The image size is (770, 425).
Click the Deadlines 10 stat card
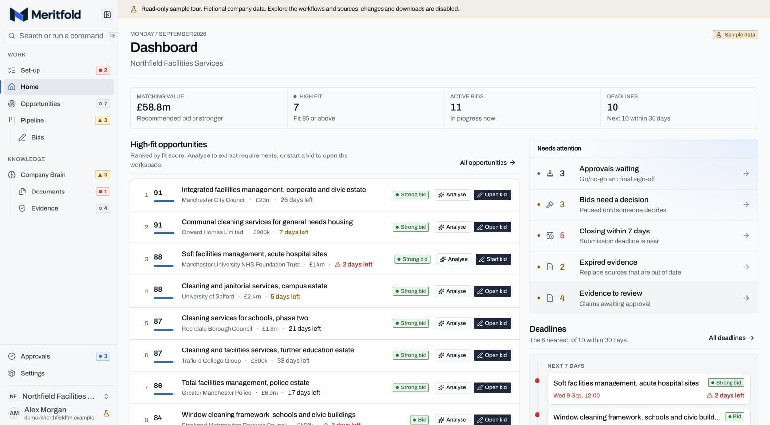tap(679, 108)
